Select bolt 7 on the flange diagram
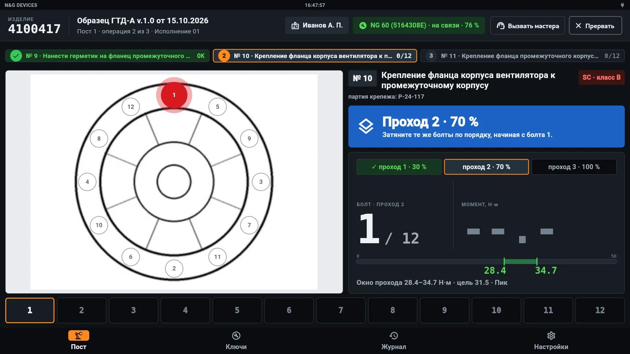630x354 pixels. click(x=249, y=225)
